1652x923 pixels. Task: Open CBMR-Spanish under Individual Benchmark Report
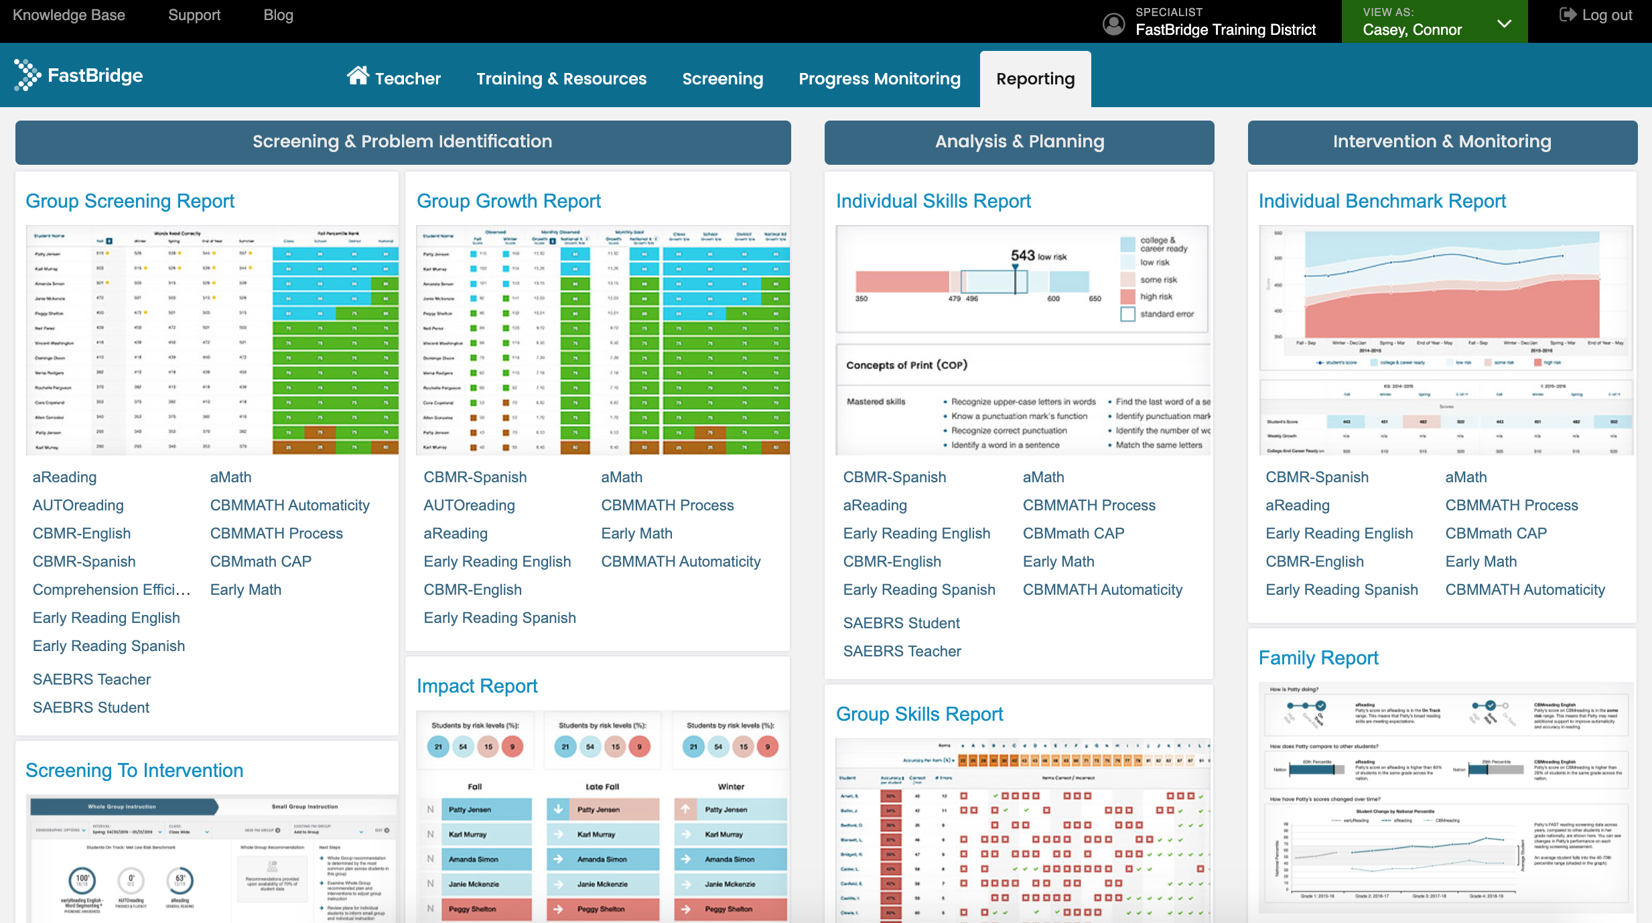[x=1317, y=478]
